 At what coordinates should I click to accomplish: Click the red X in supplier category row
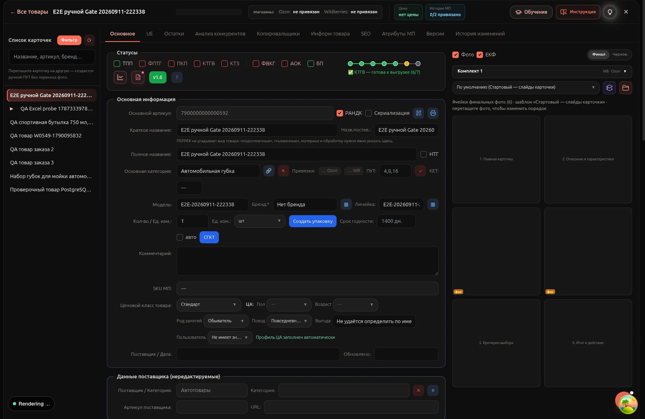pos(418,390)
